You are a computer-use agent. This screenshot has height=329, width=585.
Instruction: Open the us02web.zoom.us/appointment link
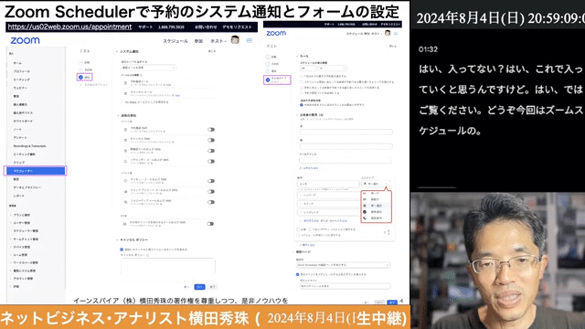(69, 27)
